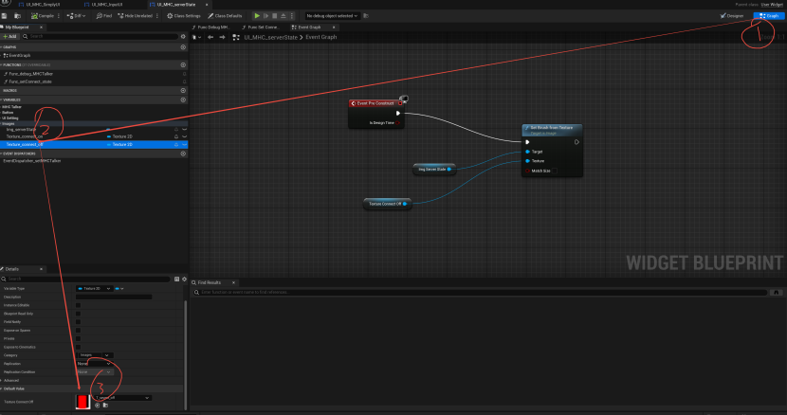Open the Variable Type Texture 2D dropdown
Screen dimensions: 787x415
click(95, 288)
